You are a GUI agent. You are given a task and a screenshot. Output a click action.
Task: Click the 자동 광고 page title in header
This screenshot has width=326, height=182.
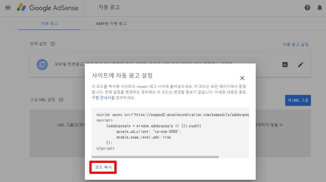pos(109,7)
